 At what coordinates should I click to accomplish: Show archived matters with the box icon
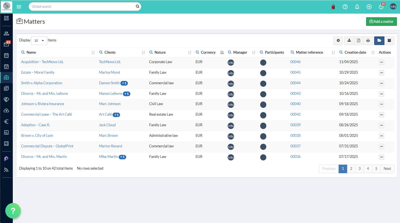click(x=389, y=41)
